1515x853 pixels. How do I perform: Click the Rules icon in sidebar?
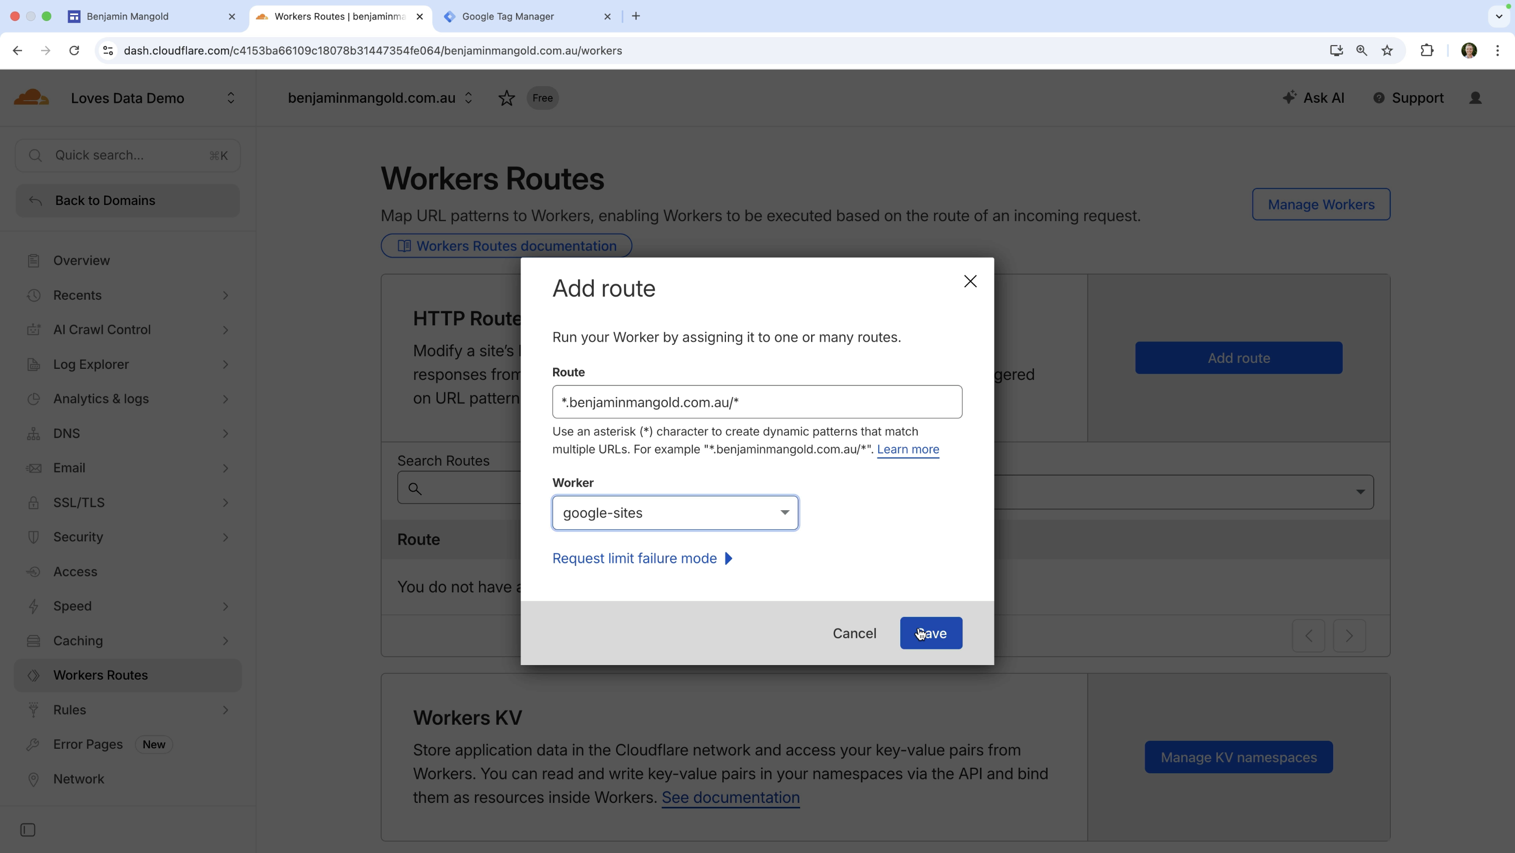pos(34,710)
